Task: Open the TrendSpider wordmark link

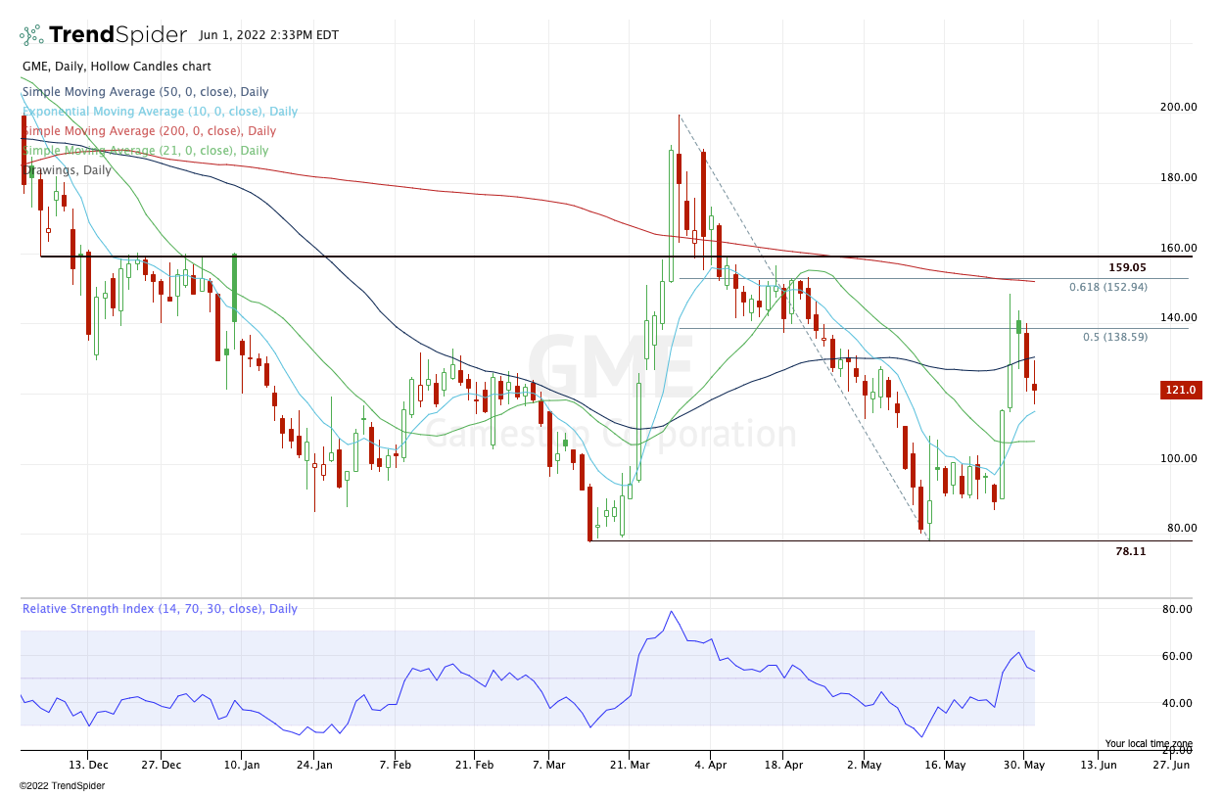Action: pos(117,35)
